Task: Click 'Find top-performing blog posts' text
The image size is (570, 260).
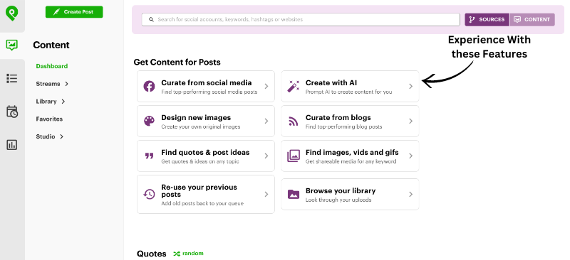Action: (x=343, y=127)
